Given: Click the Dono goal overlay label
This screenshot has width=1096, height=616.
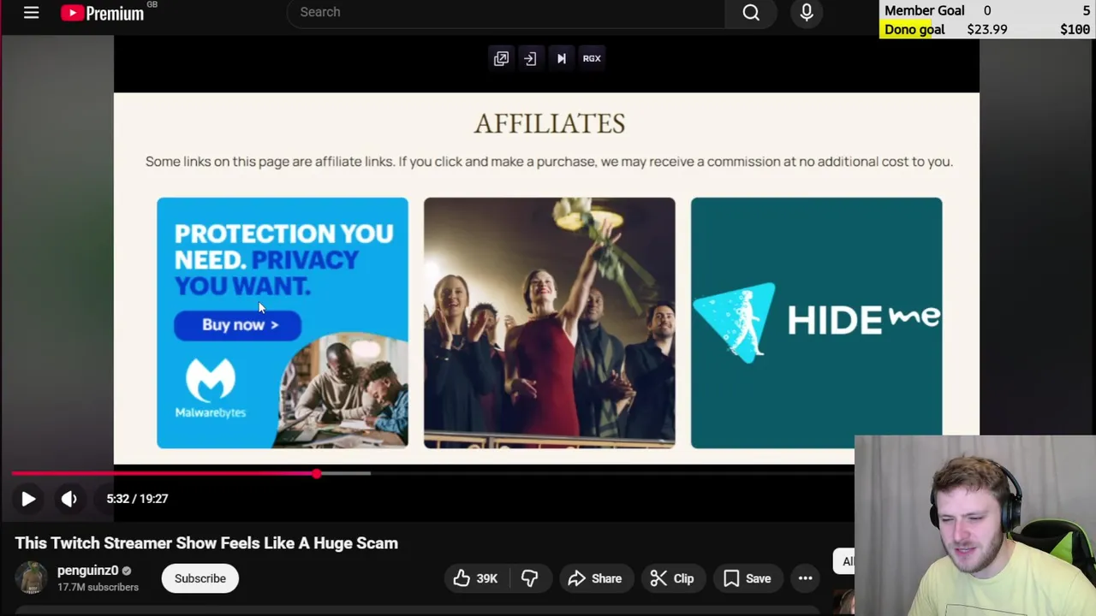Looking at the screenshot, I should [914, 29].
